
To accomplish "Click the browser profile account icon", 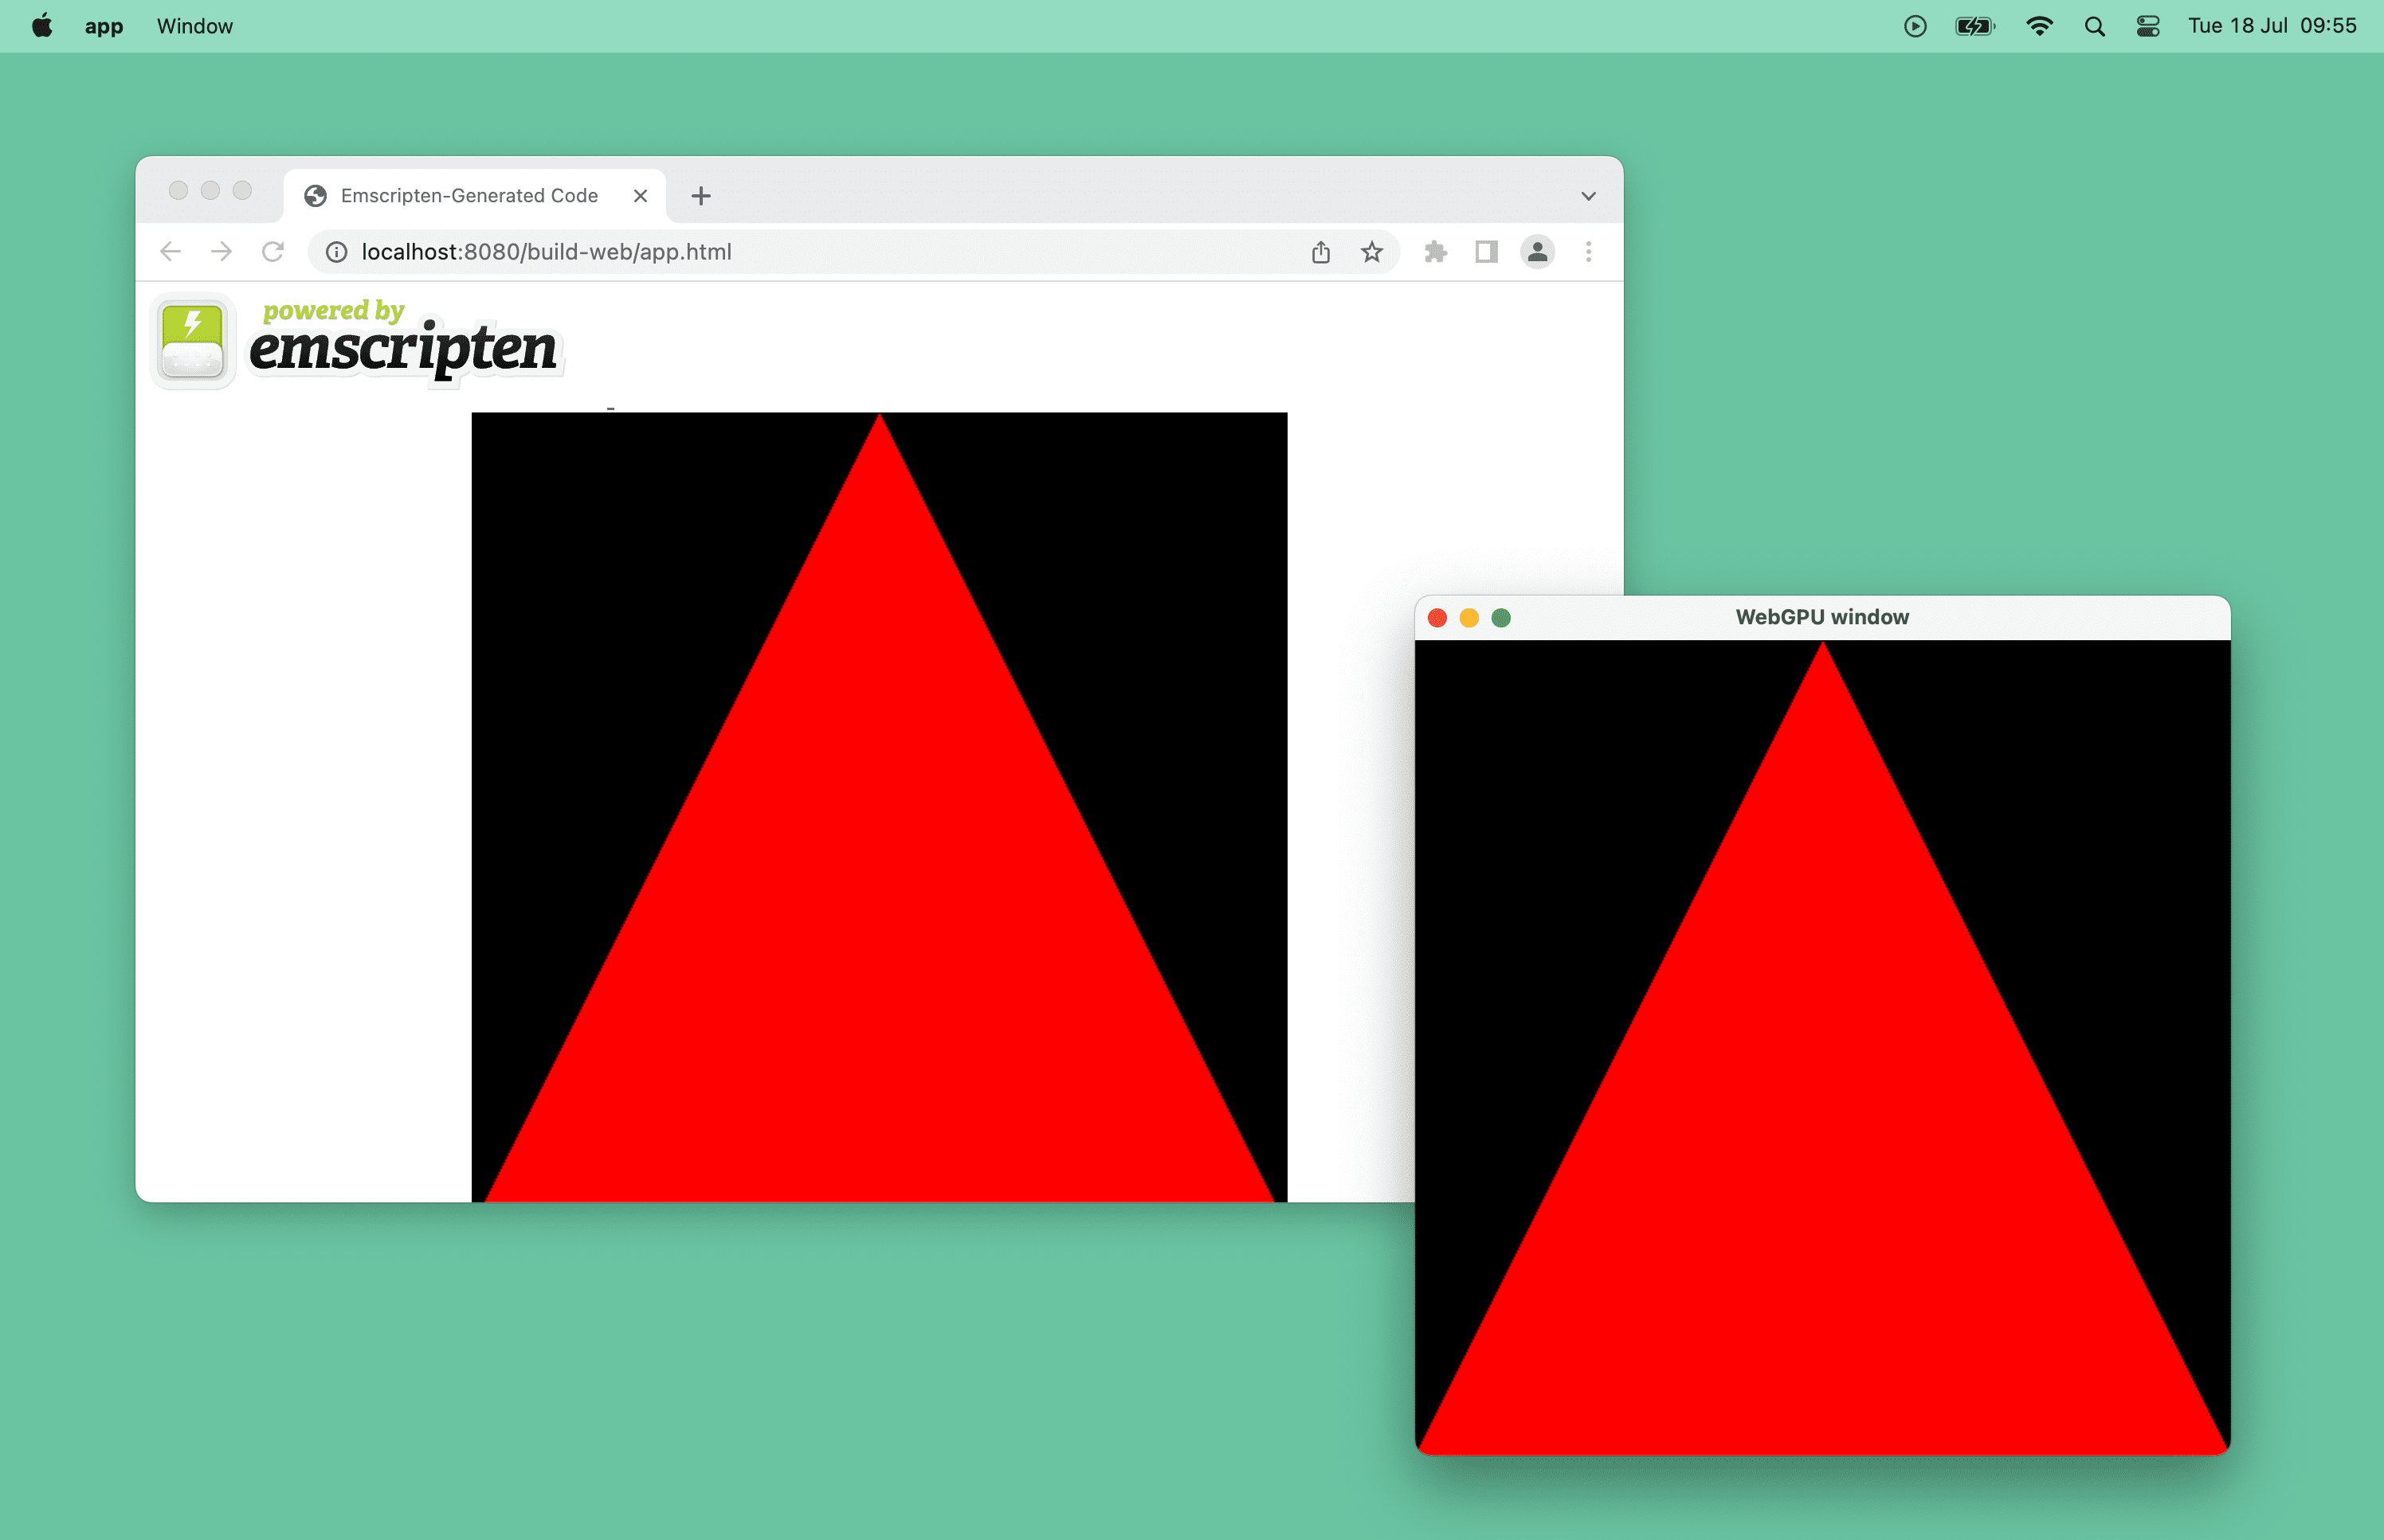I will (1536, 252).
